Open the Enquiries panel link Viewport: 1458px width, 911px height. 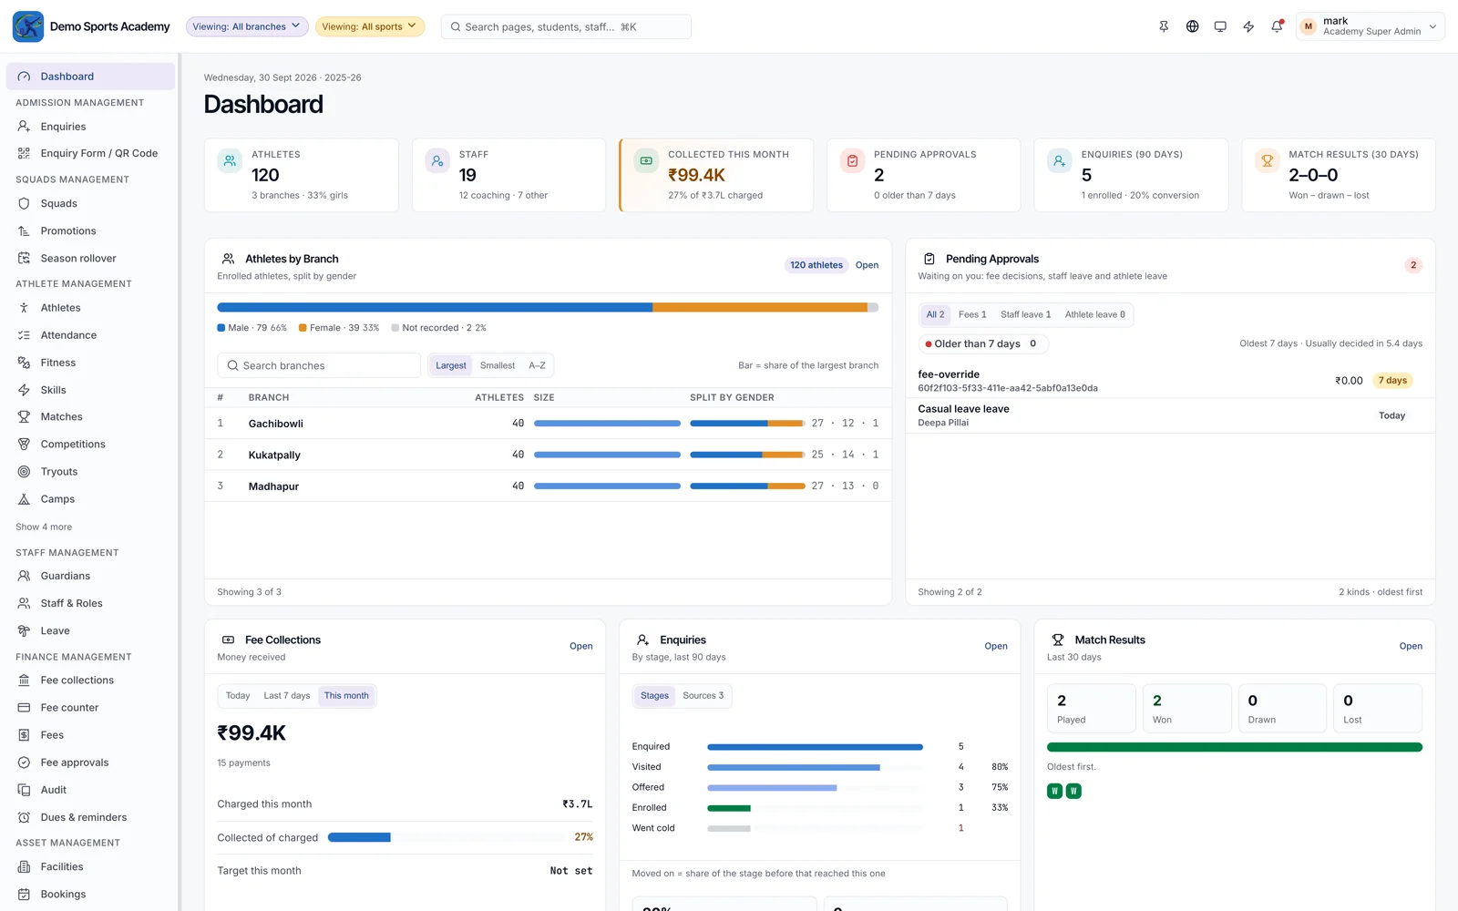[x=996, y=646]
